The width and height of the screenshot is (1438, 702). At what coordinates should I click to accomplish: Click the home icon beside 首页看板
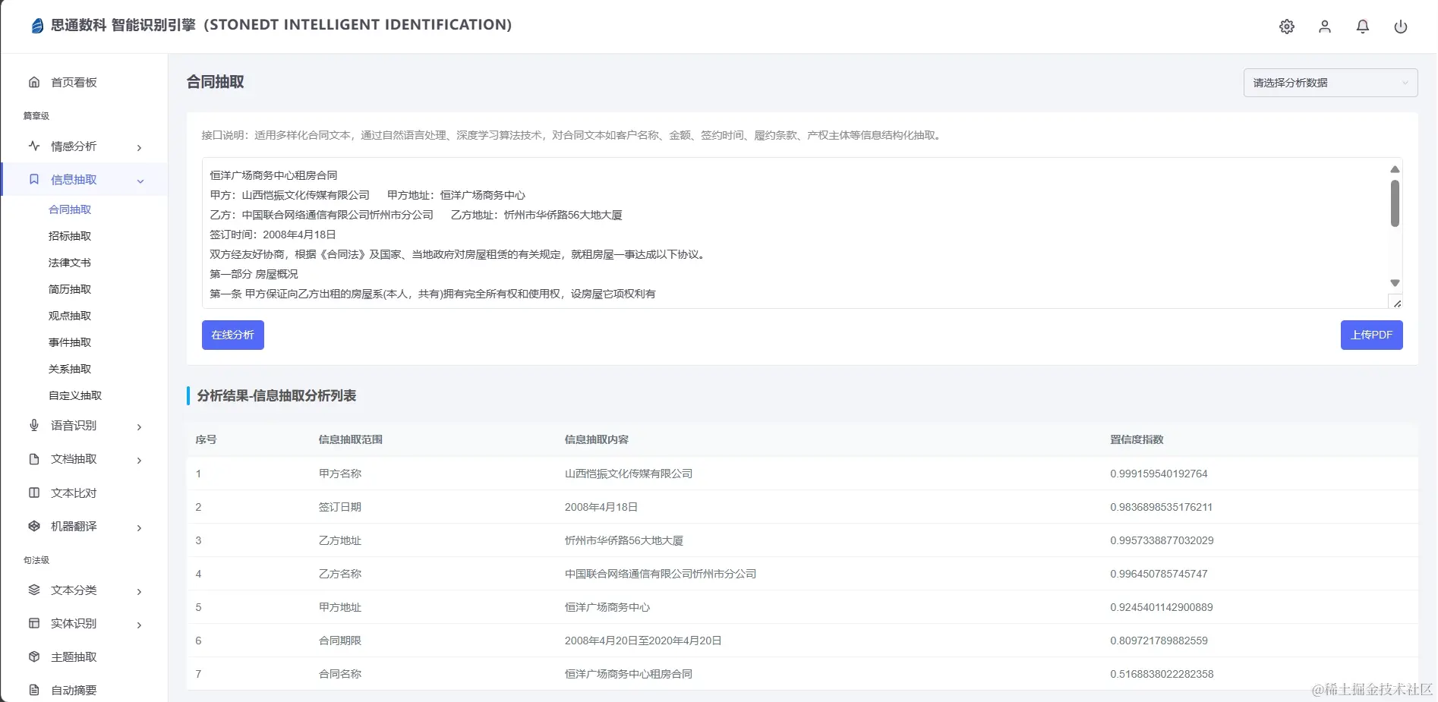pyautogui.click(x=34, y=82)
